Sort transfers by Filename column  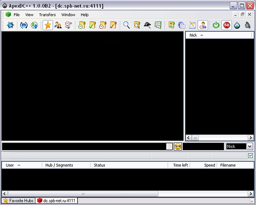[x=235, y=165]
